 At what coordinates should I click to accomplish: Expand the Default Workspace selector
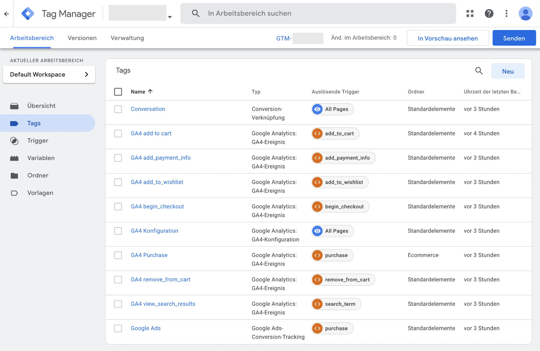pos(49,74)
